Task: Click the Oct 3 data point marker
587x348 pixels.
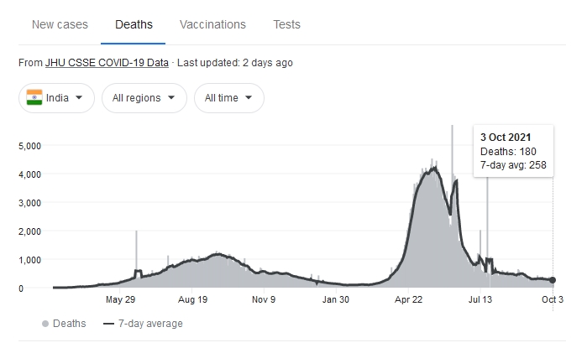Action: (553, 280)
